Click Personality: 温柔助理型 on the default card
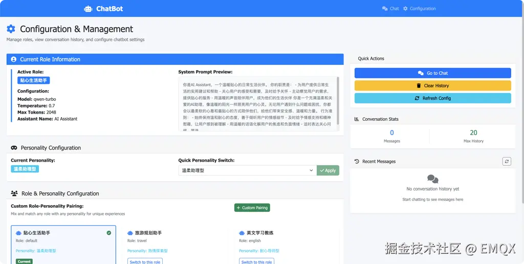The width and height of the screenshot is (524, 264). click(36, 251)
